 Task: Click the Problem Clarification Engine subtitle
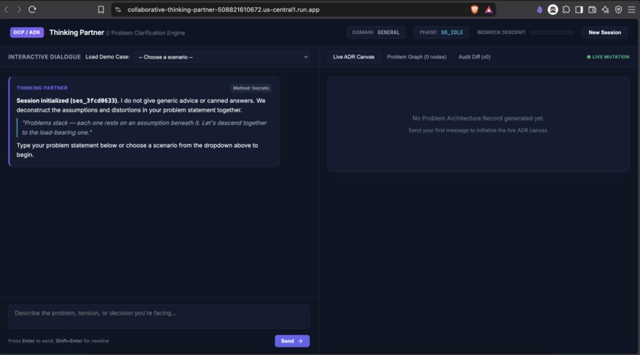tap(148, 32)
